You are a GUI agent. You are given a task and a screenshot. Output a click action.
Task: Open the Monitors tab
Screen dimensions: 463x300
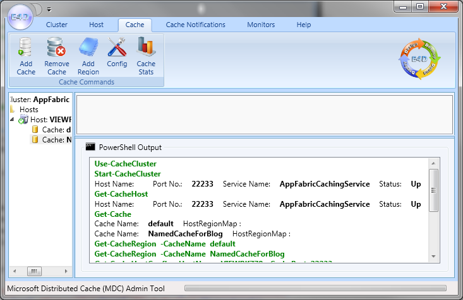[261, 25]
